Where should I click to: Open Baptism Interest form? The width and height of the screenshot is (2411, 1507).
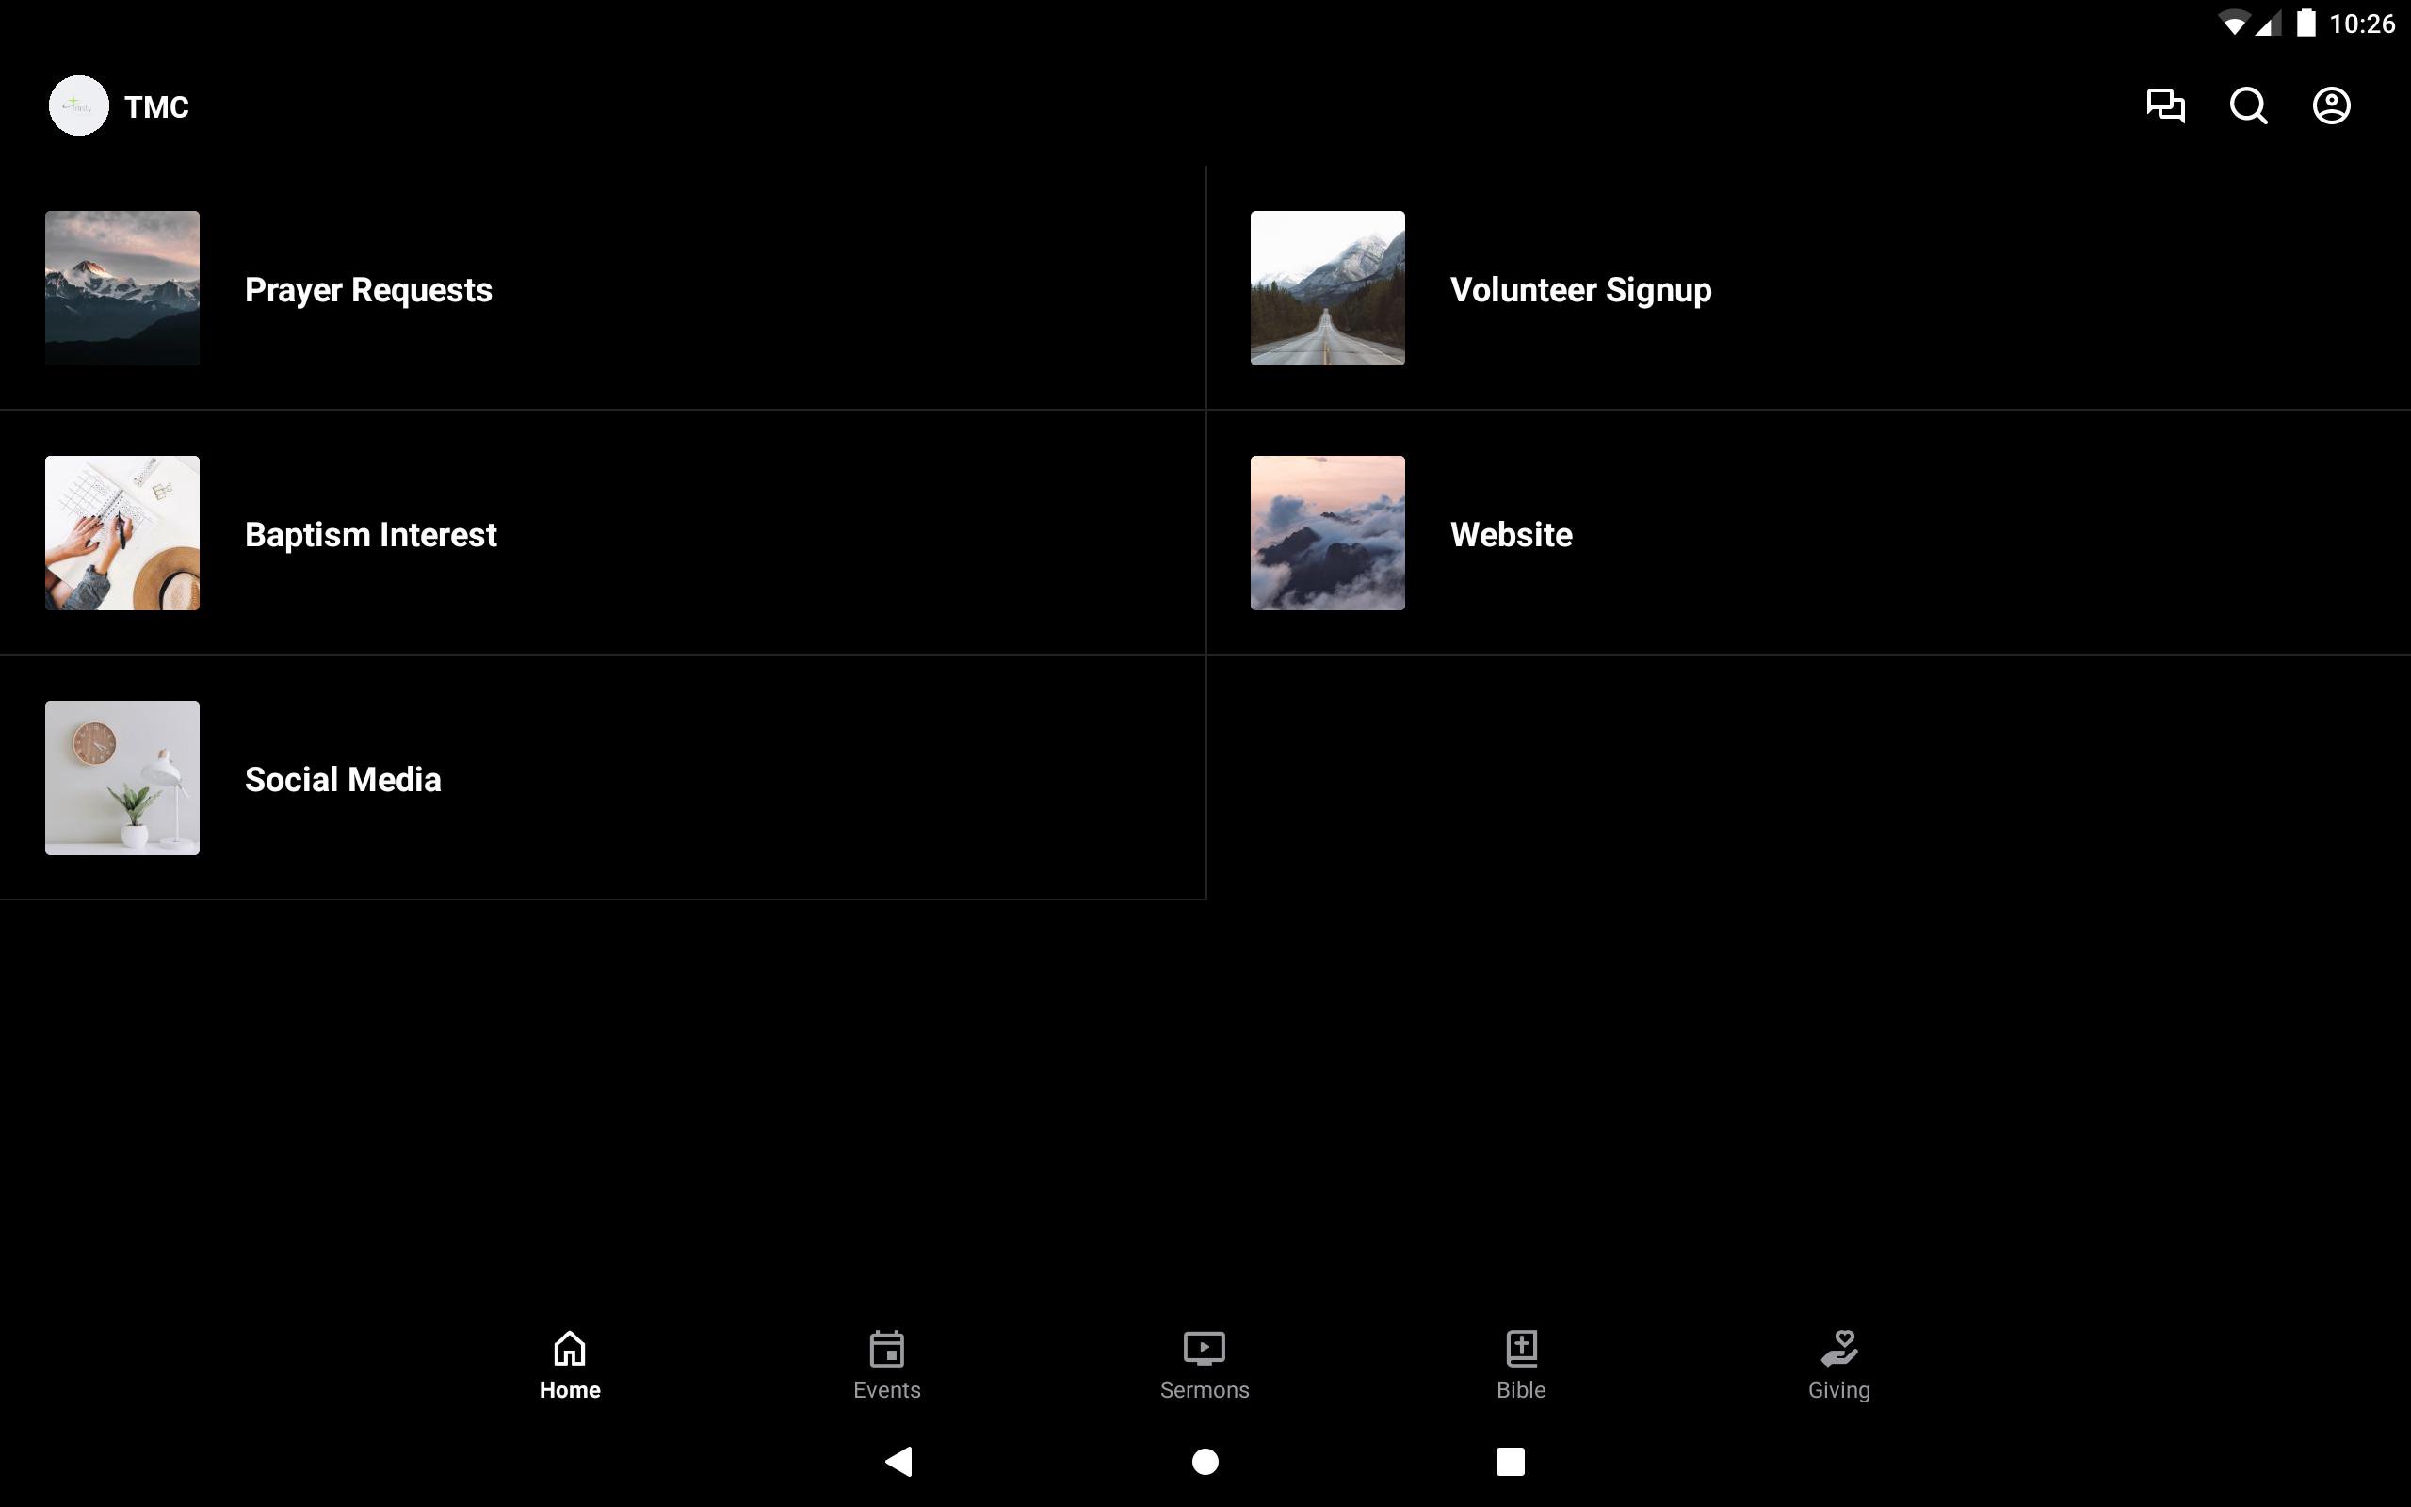371,534
